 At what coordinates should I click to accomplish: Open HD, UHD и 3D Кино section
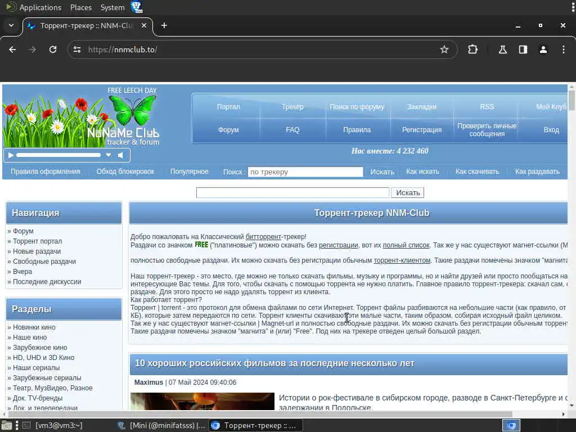click(x=44, y=357)
